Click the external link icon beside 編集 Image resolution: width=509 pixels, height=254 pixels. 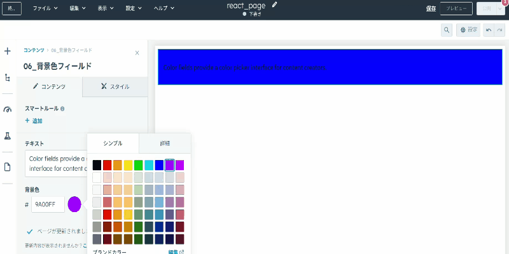click(x=181, y=252)
